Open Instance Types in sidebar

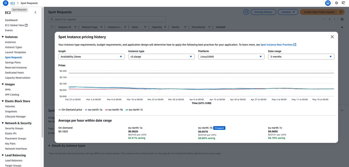click(13, 47)
